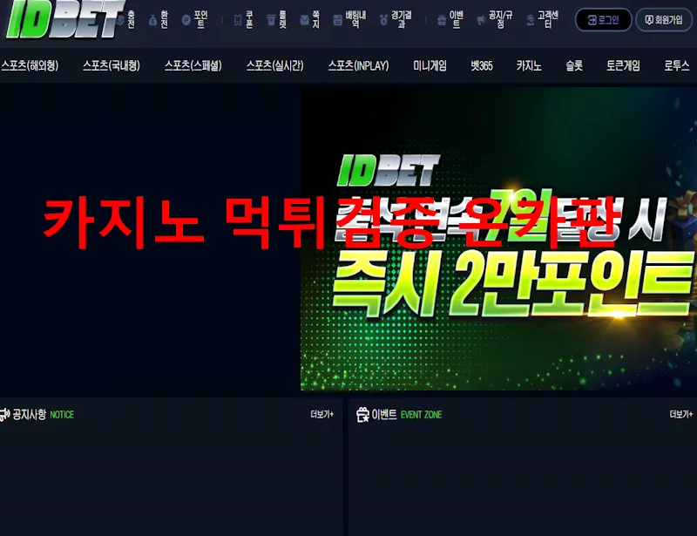697x536 pixels.
Task: Click 더보기+ in the 공지사항 section
Action: coord(322,414)
